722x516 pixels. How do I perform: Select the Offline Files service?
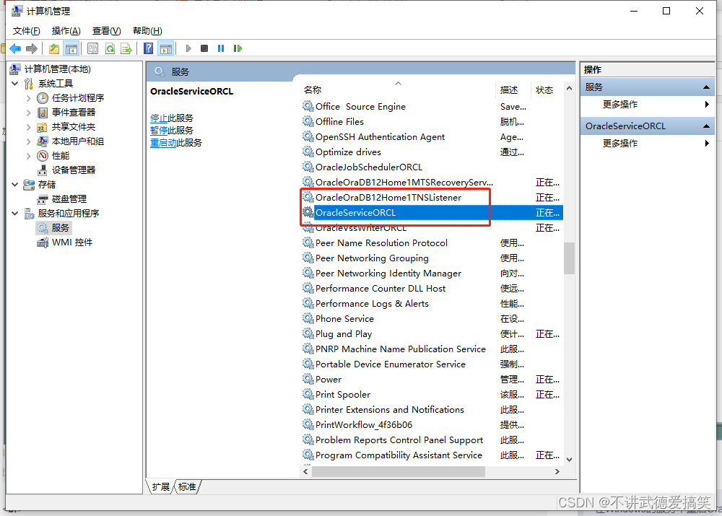(339, 121)
